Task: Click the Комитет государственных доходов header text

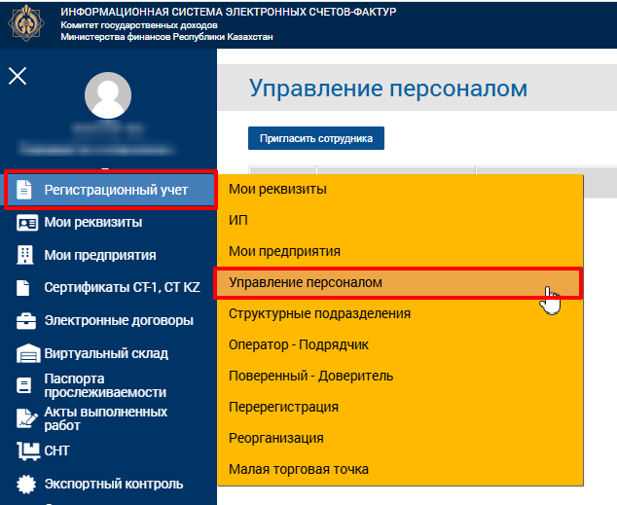Action: 139,25
